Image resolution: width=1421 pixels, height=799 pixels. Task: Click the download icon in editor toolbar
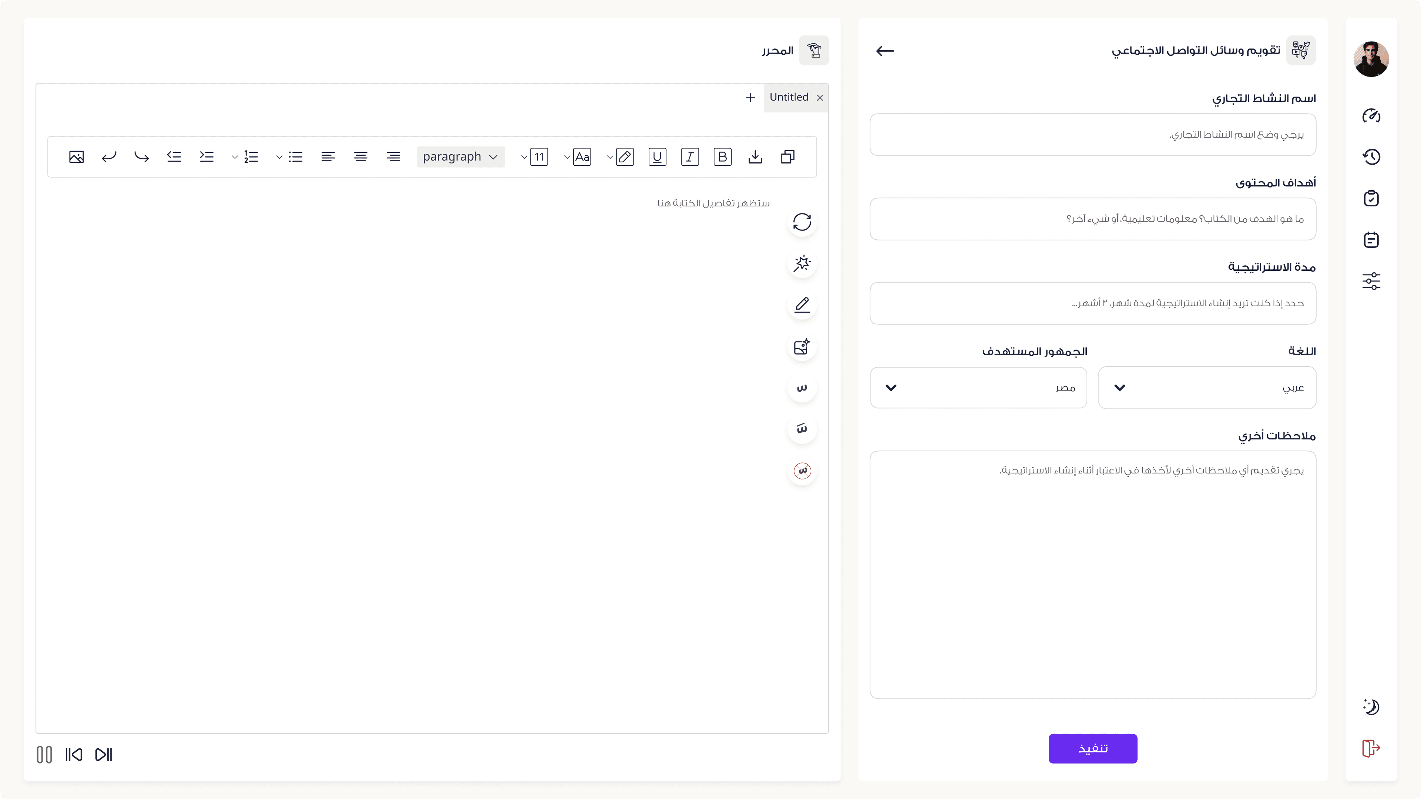(755, 157)
